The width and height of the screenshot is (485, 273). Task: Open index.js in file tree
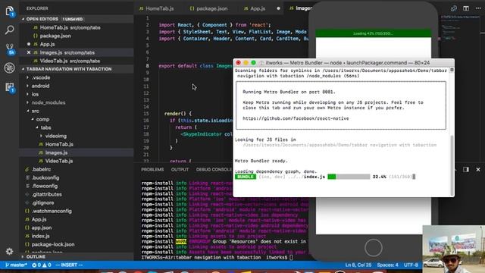[40, 237]
